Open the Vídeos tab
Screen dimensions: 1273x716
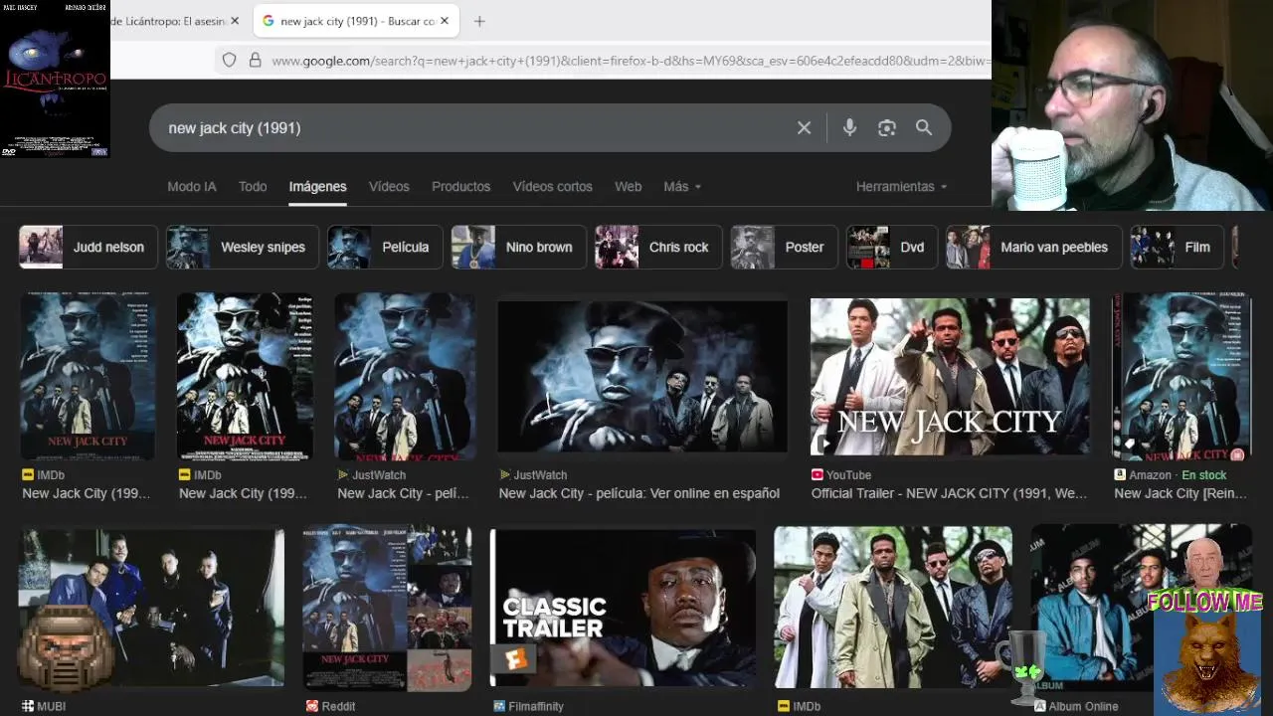(x=389, y=186)
